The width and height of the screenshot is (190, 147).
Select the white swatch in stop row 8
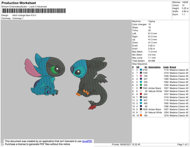point(141,91)
